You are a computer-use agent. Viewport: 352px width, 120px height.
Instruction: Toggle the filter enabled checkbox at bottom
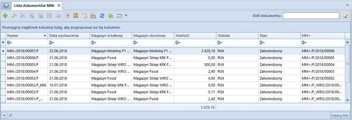pos(10,115)
